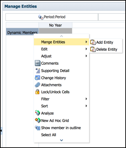Open the Sort menu item
The height and width of the screenshot is (148, 126).
point(61,106)
